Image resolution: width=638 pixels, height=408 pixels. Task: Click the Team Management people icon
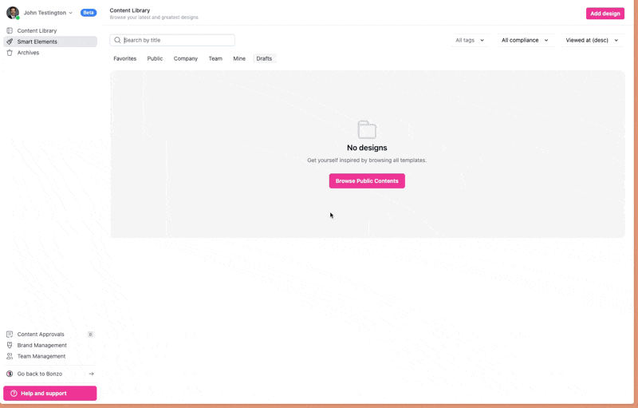click(10, 356)
